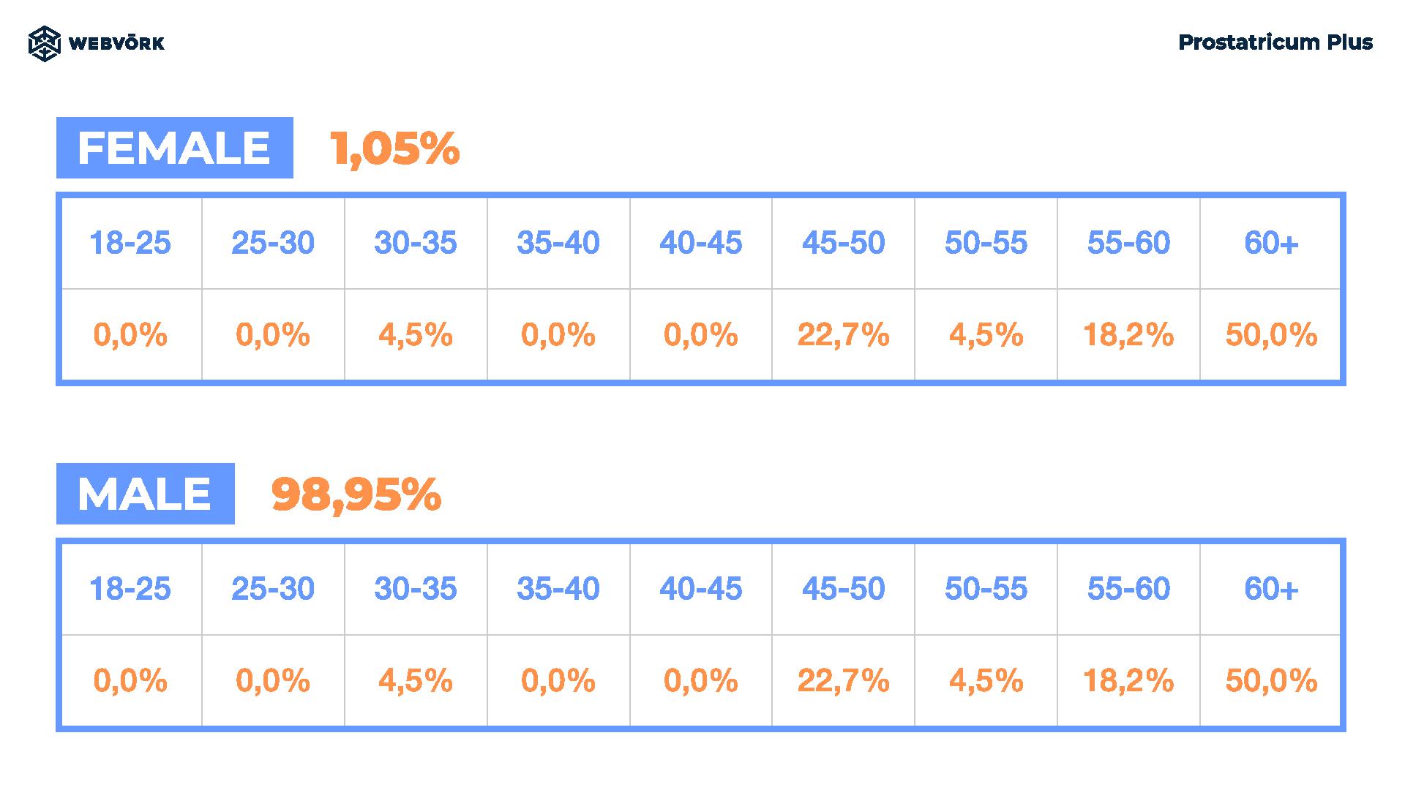Click the Webvork cube logo icon
This screenshot has height=790, width=1405.
[44, 43]
